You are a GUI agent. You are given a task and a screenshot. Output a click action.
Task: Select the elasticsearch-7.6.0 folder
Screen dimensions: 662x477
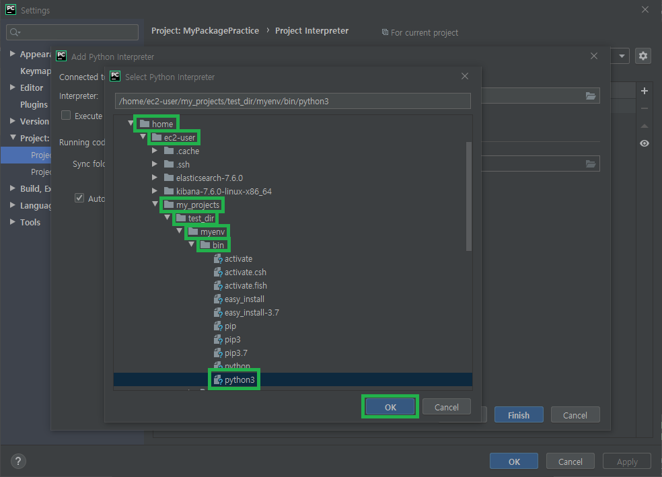coord(203,178)
